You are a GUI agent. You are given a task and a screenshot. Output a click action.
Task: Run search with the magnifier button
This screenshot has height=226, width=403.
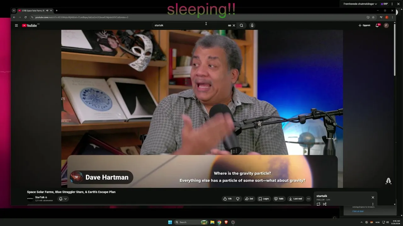coord(241,25)
